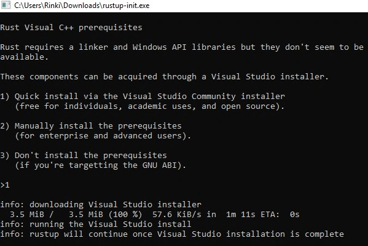Click 'info: downloading Visual Studio installer' line
This screenshot has height=246, width=368.
click(x=101, y=205)
